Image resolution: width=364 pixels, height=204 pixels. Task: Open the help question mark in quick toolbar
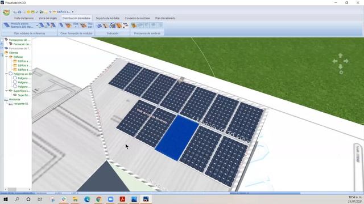pos(50,12)
